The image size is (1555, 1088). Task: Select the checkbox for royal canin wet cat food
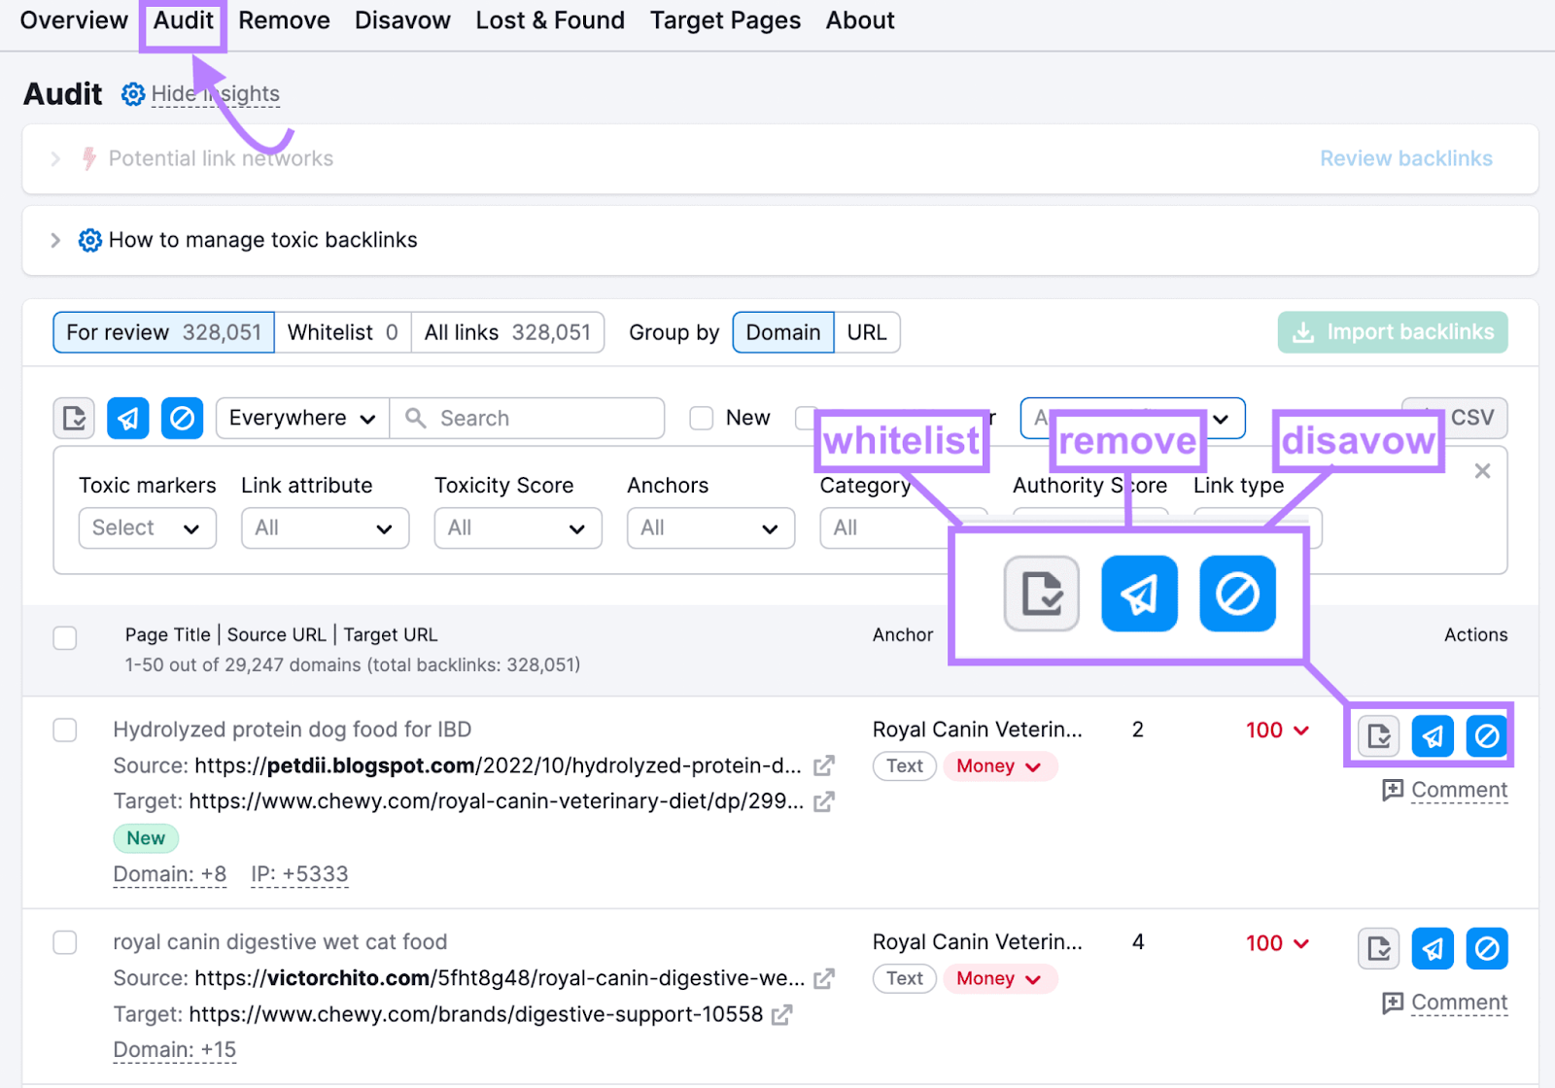point(64,942)
